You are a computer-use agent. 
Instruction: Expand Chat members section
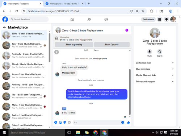(x=155, y=69)
